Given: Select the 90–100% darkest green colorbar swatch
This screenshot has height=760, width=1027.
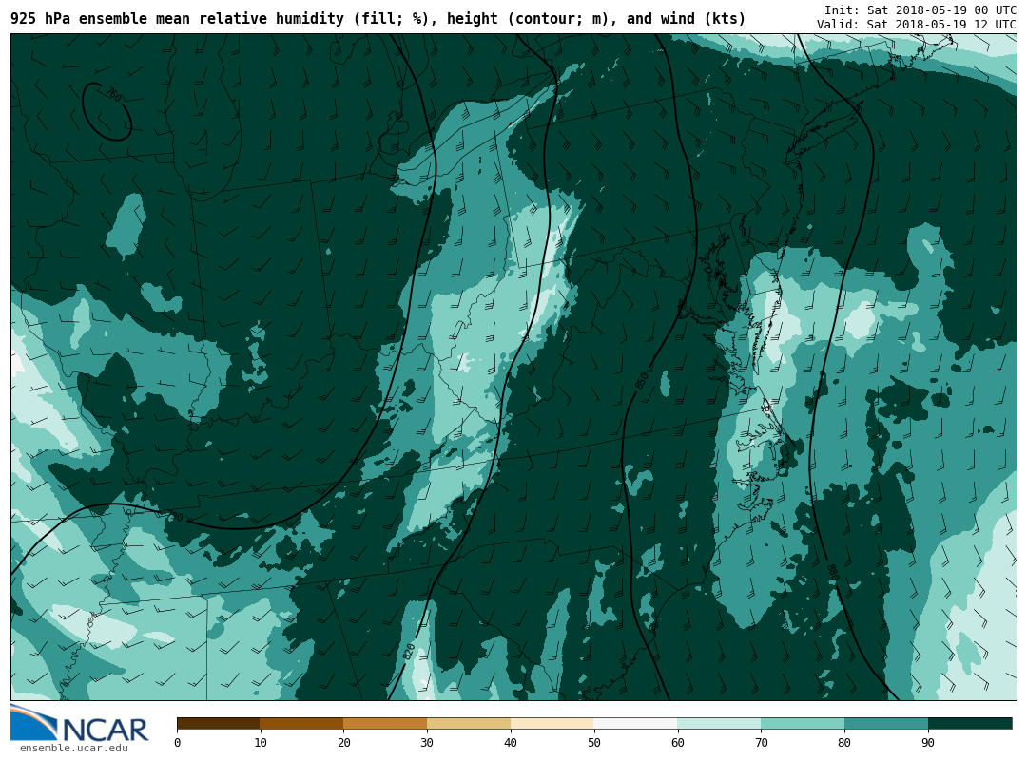Looking at the screenshot, I should click(x=970, y=724).
